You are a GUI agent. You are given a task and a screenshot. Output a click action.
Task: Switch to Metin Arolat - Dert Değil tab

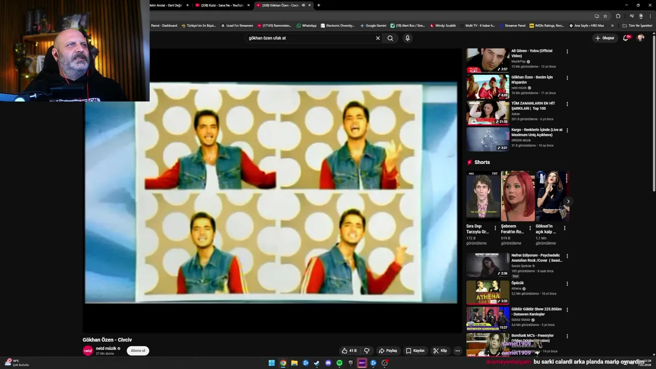(165, 5)
